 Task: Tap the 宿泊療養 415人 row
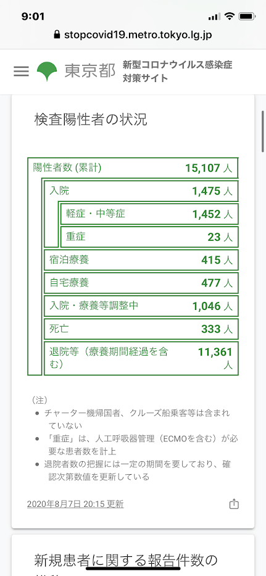[141, 260]
